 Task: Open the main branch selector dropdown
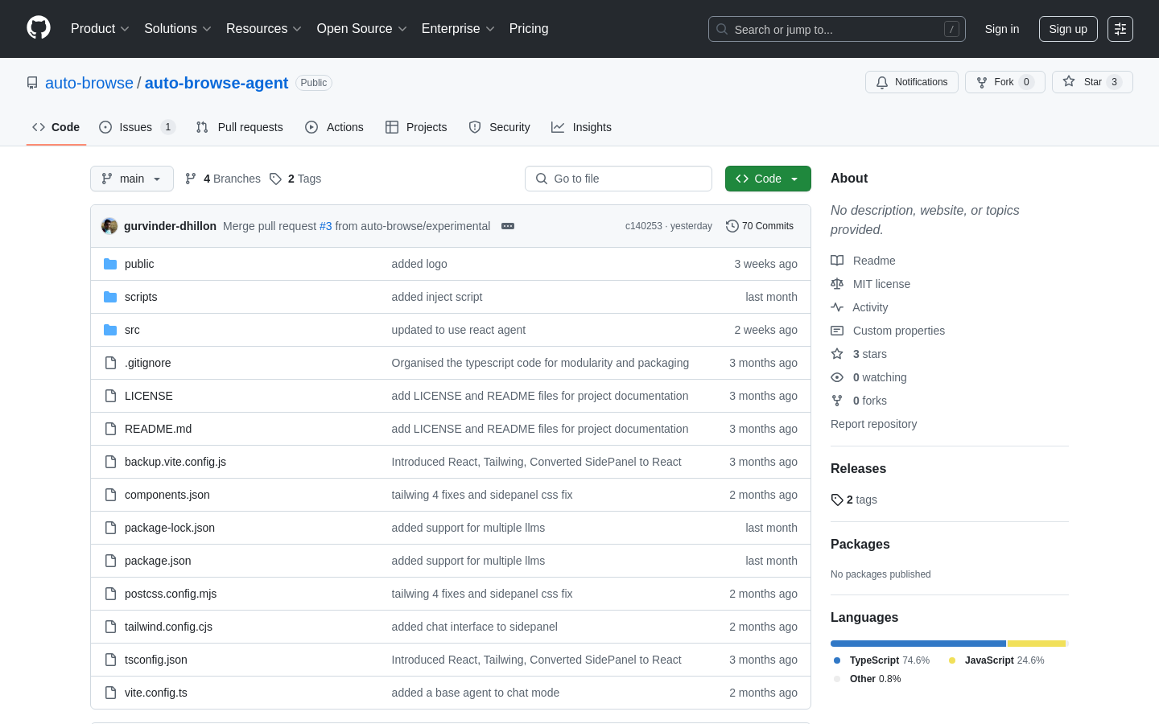(x=132, y=179)
